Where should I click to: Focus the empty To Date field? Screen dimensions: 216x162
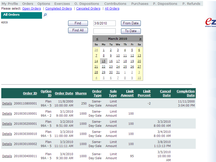(x=104, y=31)
